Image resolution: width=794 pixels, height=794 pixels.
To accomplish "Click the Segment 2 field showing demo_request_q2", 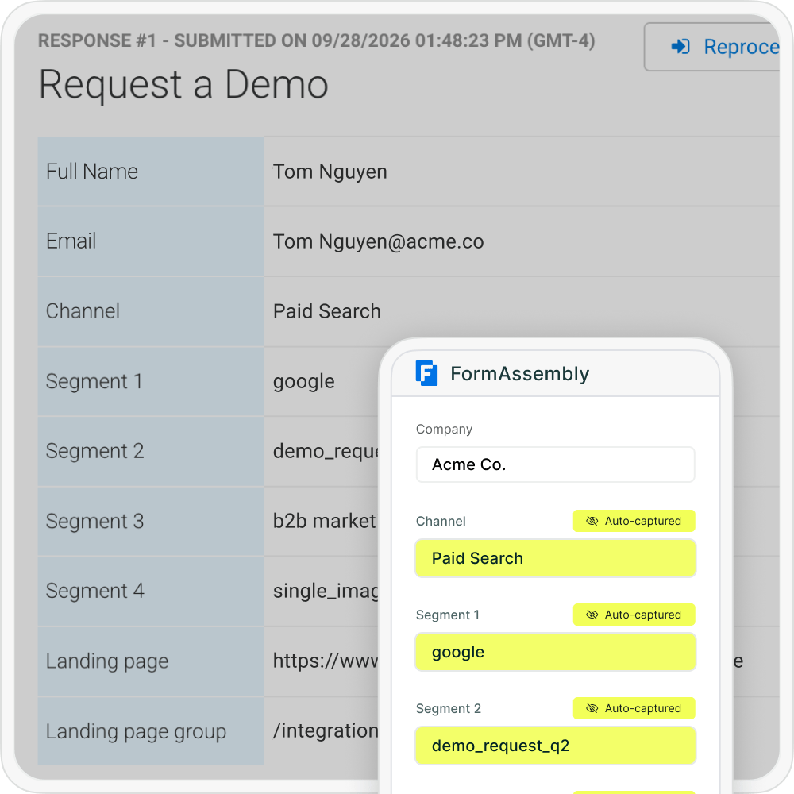I will pos(555,746).
